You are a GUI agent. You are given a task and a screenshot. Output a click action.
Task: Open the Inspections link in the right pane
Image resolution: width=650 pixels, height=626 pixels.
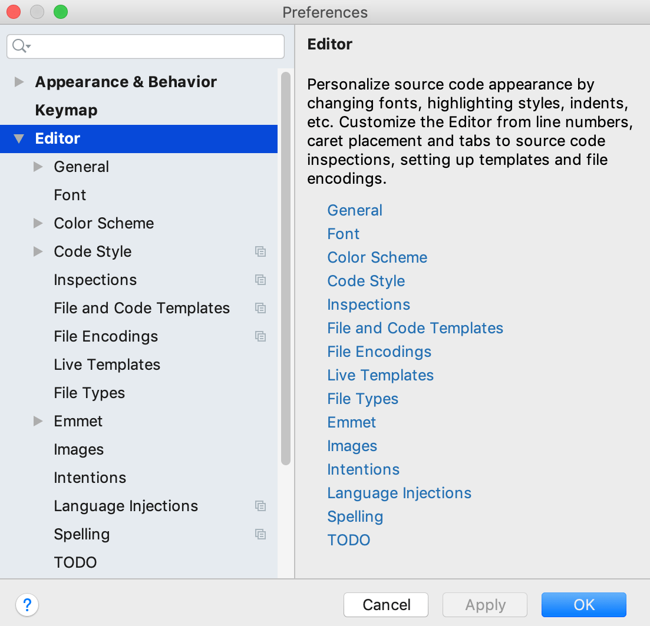click(x=368, y=304)
